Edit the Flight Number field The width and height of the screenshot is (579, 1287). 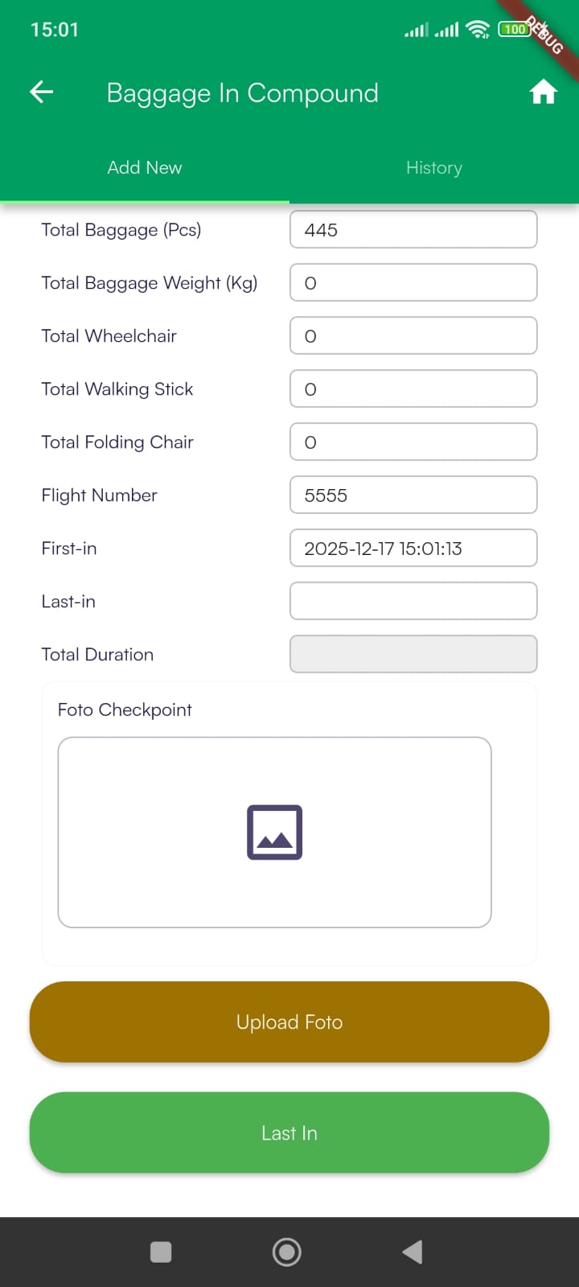coord(413,495)
